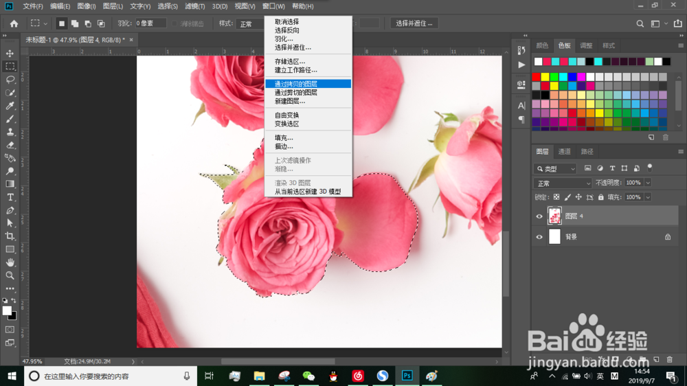Toggle lock position
Screen dimensions: 687x386
pos(578,197)
